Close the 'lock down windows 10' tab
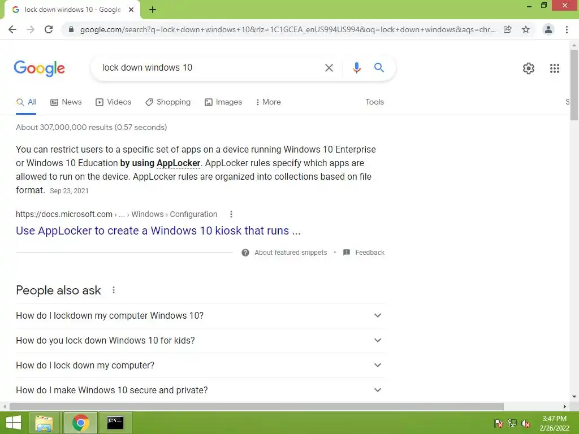Viewport: 579px width, 434px height. (x=131, y=10)
